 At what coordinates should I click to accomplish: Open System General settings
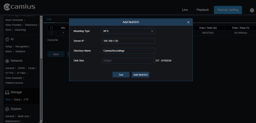[x=10, y=116]
